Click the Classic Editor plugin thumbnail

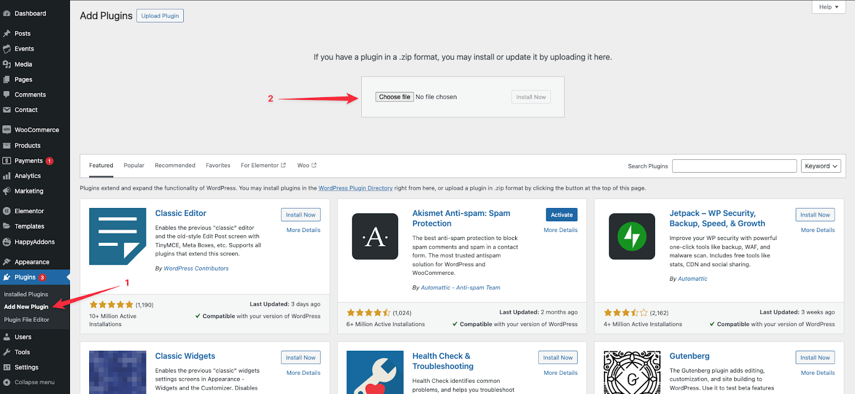point(118,236)
